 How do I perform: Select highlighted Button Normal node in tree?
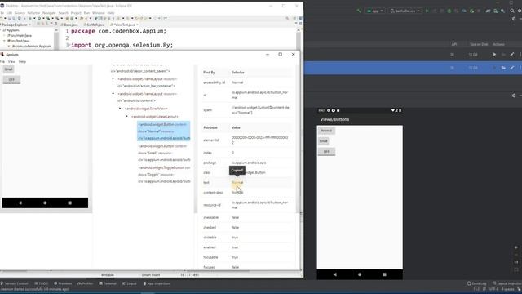click(163, 131)
